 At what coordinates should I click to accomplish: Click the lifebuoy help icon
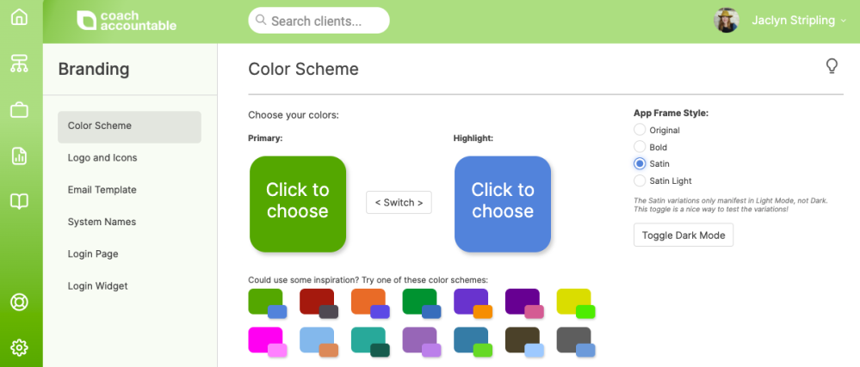click(x=19, y=303)
